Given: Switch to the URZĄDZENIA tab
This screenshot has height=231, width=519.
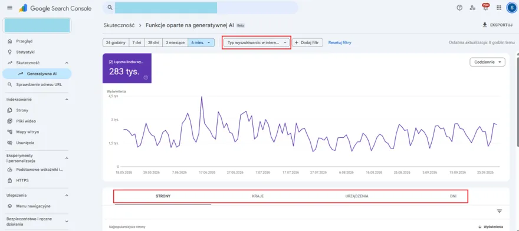Looking at the screenshot, I should 356,196.
